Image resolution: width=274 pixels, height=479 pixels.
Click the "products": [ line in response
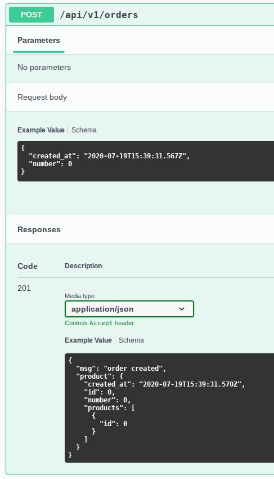(x=110, y=408)
